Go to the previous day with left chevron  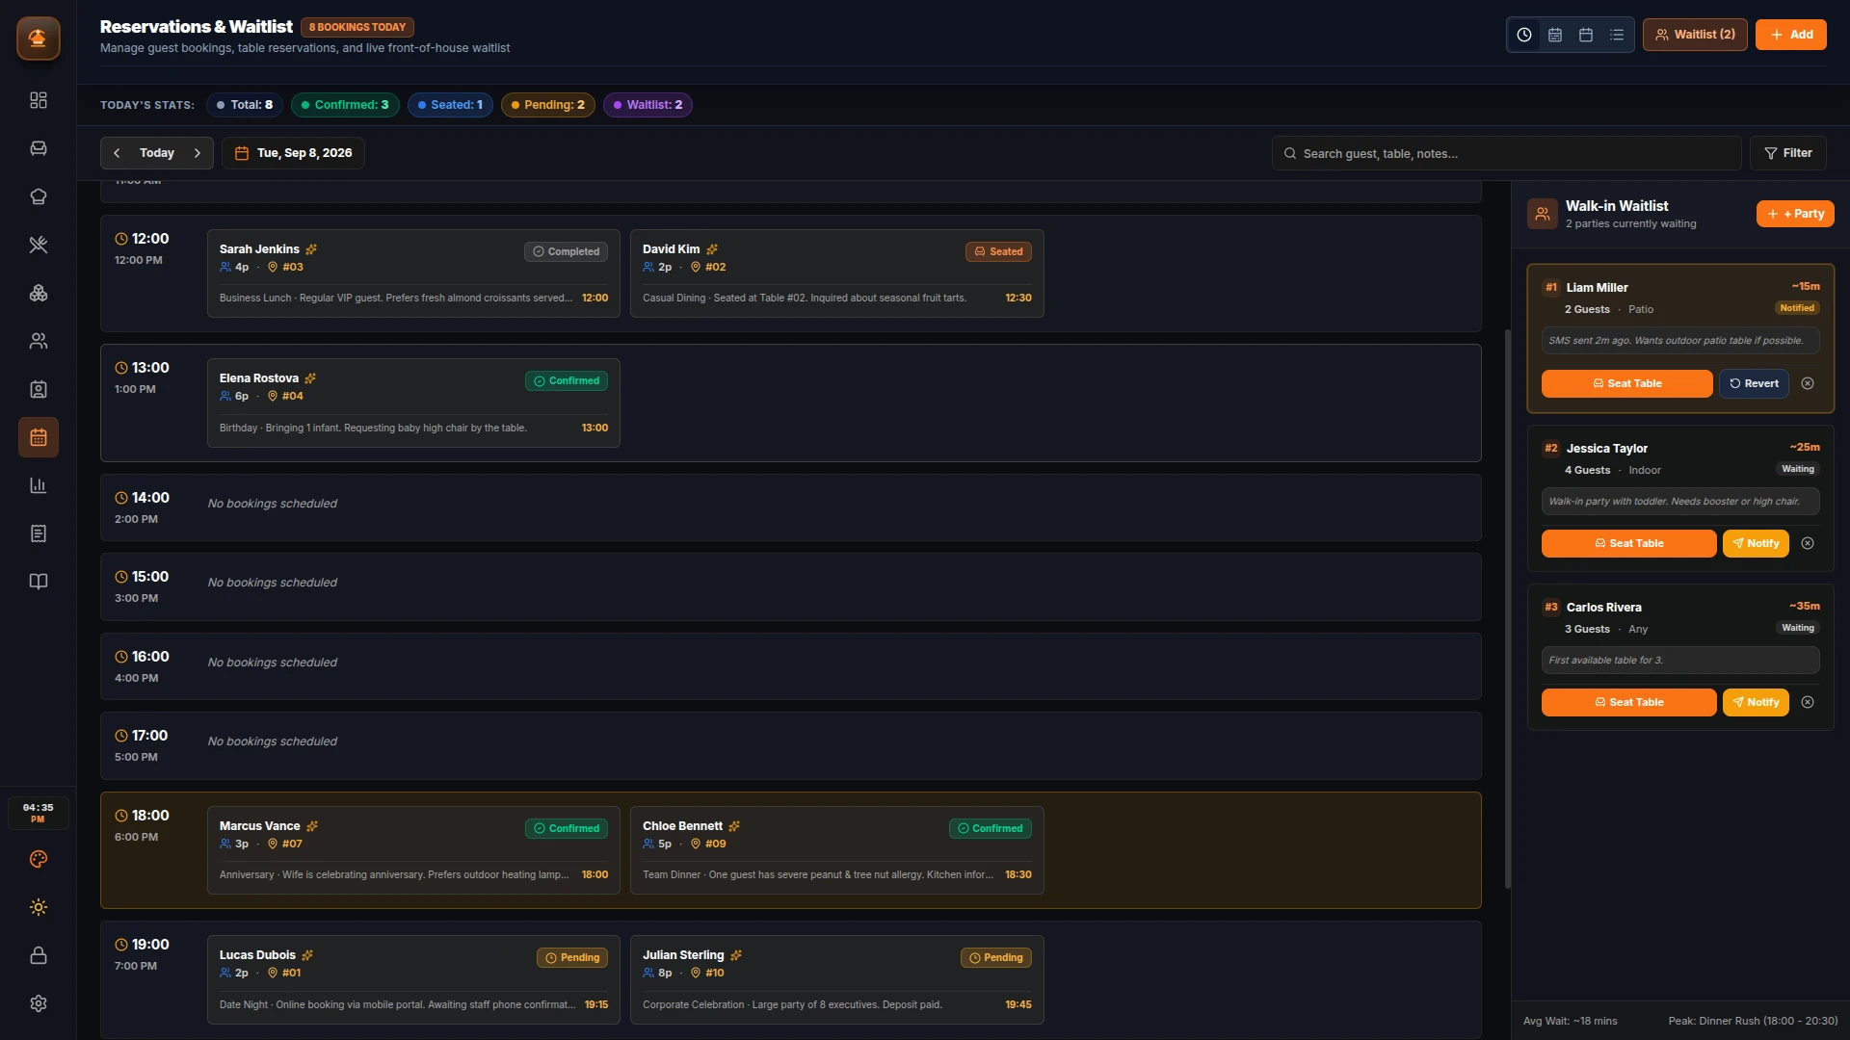[x=117, y=153]
